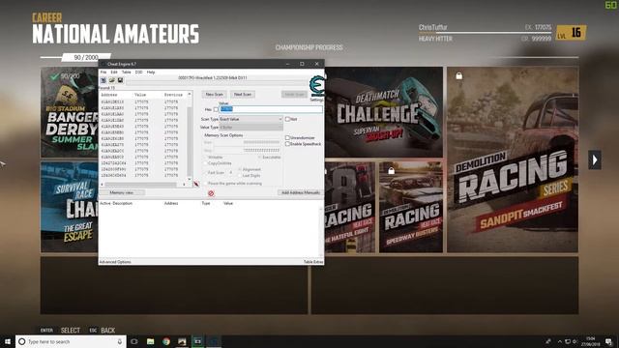Screen dimensions: 619x348
Task: Select the first address row in results list
Action: tap(143, 101)
